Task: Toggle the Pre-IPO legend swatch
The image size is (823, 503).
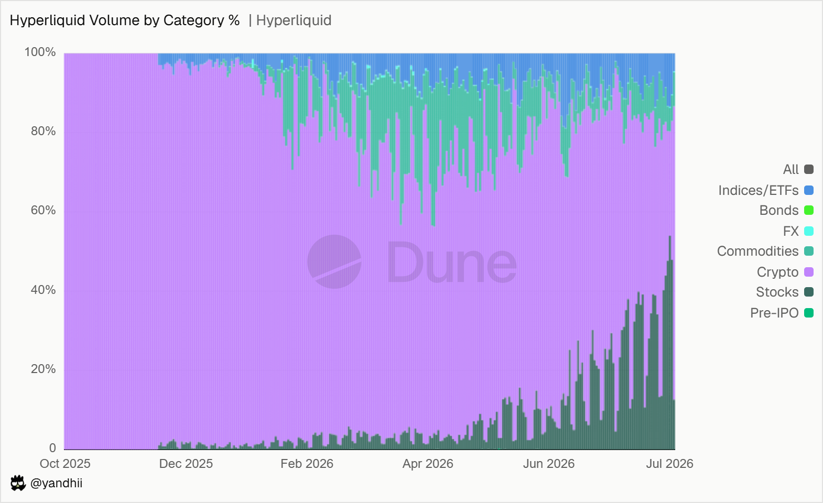Action: tap(809, 313)
